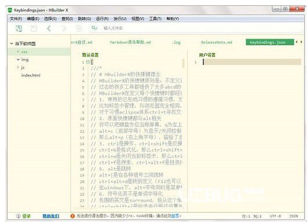Open the 帮助我们 link in the status bar
The height and width of the screenshot is (222, 307).
tap(51, 216)
